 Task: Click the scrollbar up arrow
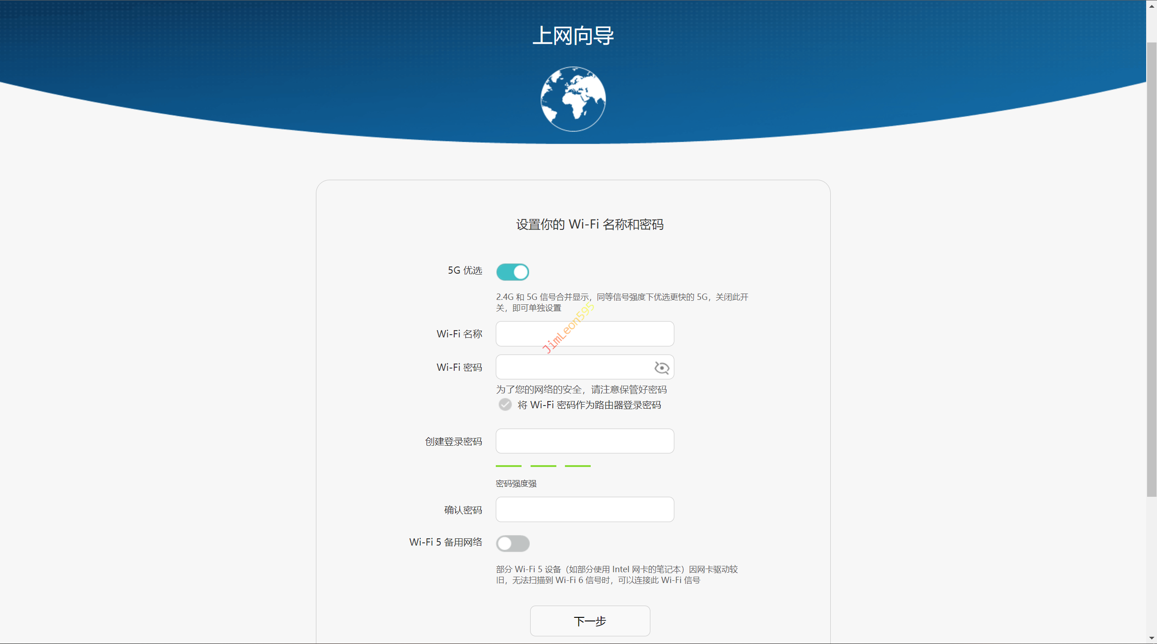tap(1152, 5)
